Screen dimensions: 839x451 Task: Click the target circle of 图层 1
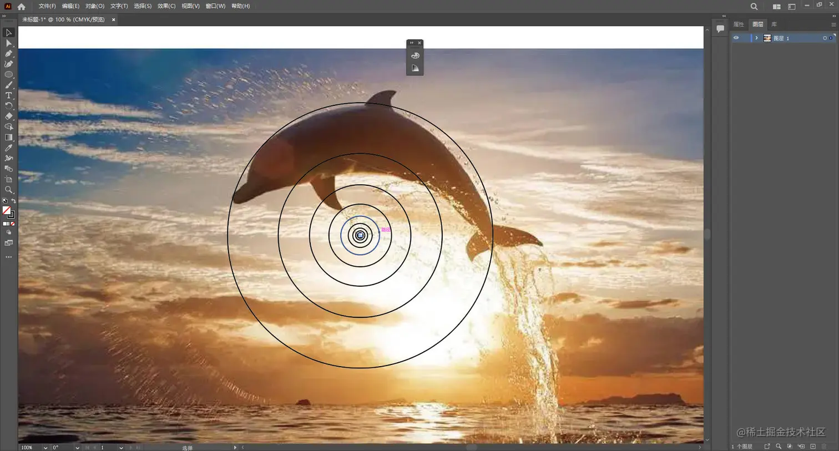pyautogui.click(x=825, y=38)
